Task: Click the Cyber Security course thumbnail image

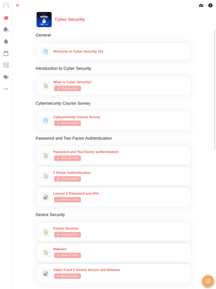Action: click(x=44, y=20)
